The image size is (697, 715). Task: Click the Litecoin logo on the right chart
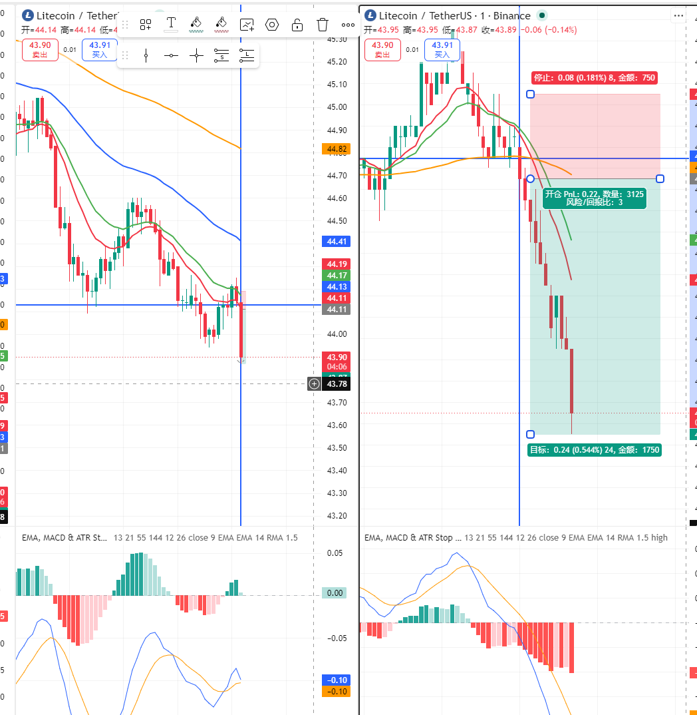(x=370, y=15)
